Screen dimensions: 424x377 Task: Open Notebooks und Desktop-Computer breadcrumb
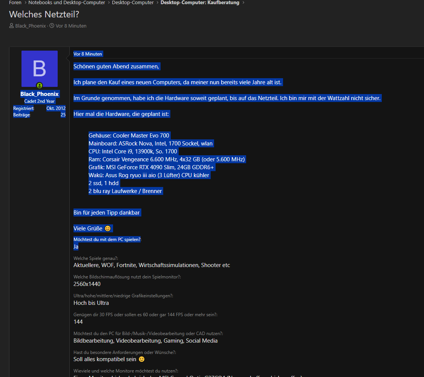tap(66, 2)
